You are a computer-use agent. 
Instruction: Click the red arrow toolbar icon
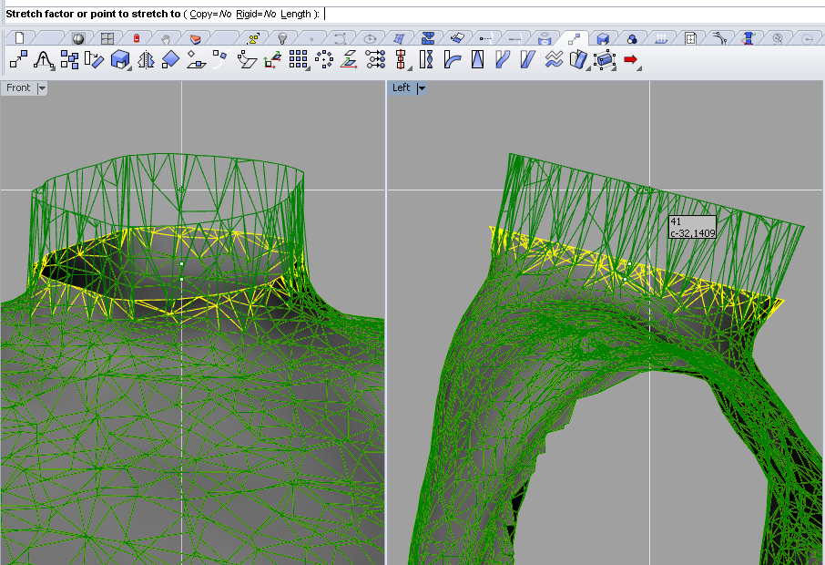pyautogui.click(x=630, y=60)
